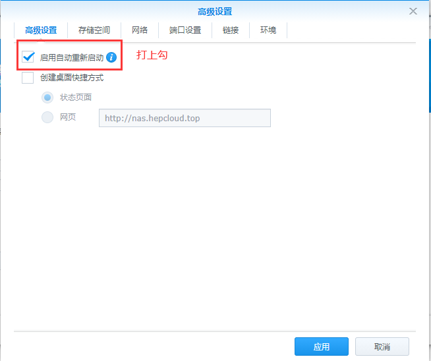Click the http://nas.hepcloud.top URL field
The height and width of the screenshot is (361, 431).
tap(185, 118)
